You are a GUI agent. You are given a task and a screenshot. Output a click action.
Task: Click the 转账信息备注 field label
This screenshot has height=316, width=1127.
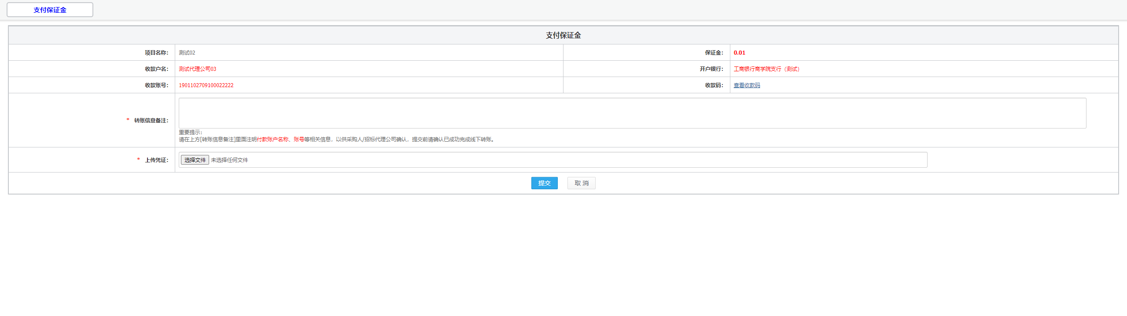tap(151, 121)
